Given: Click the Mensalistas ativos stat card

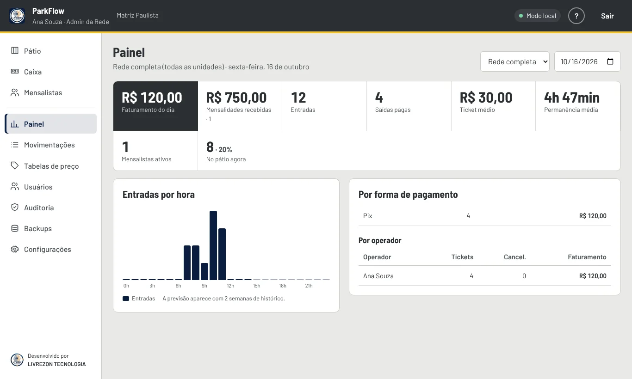Looking at the screenshot, I should coord(155,151).
